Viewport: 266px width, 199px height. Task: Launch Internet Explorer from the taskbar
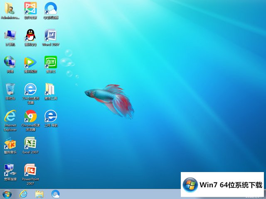(23, 194)
